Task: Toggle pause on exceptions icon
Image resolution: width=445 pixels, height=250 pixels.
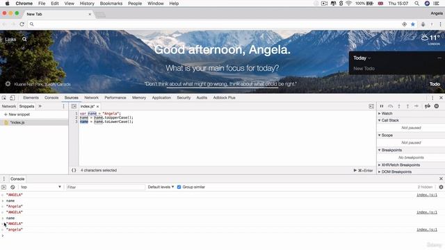Action: click(x=437, y=106)
